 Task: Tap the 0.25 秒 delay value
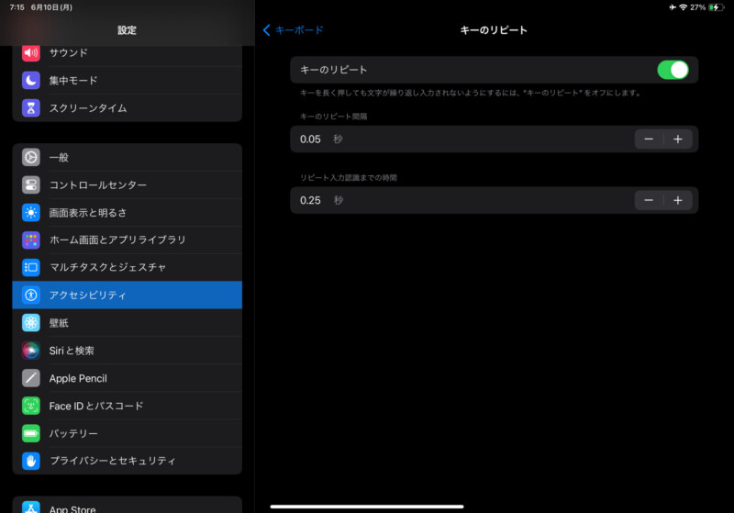pos(321,201)
